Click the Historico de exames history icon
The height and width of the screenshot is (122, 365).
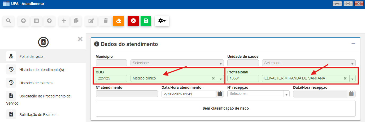tap(11, 83)
